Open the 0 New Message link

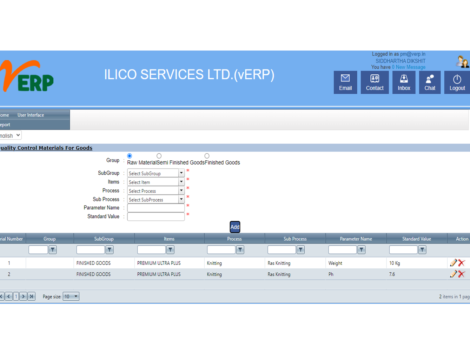[x=409, y=67]
